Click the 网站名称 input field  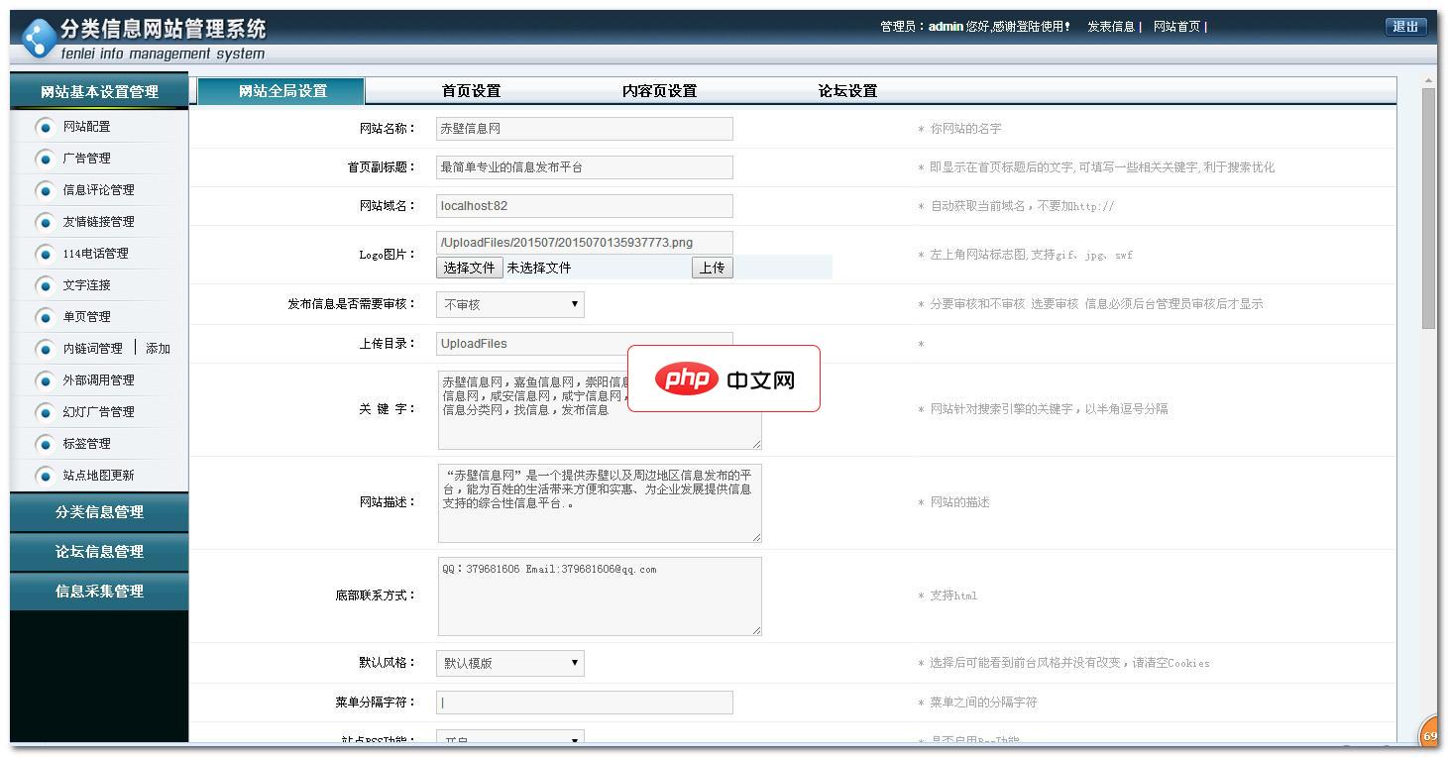pos(584,129)
